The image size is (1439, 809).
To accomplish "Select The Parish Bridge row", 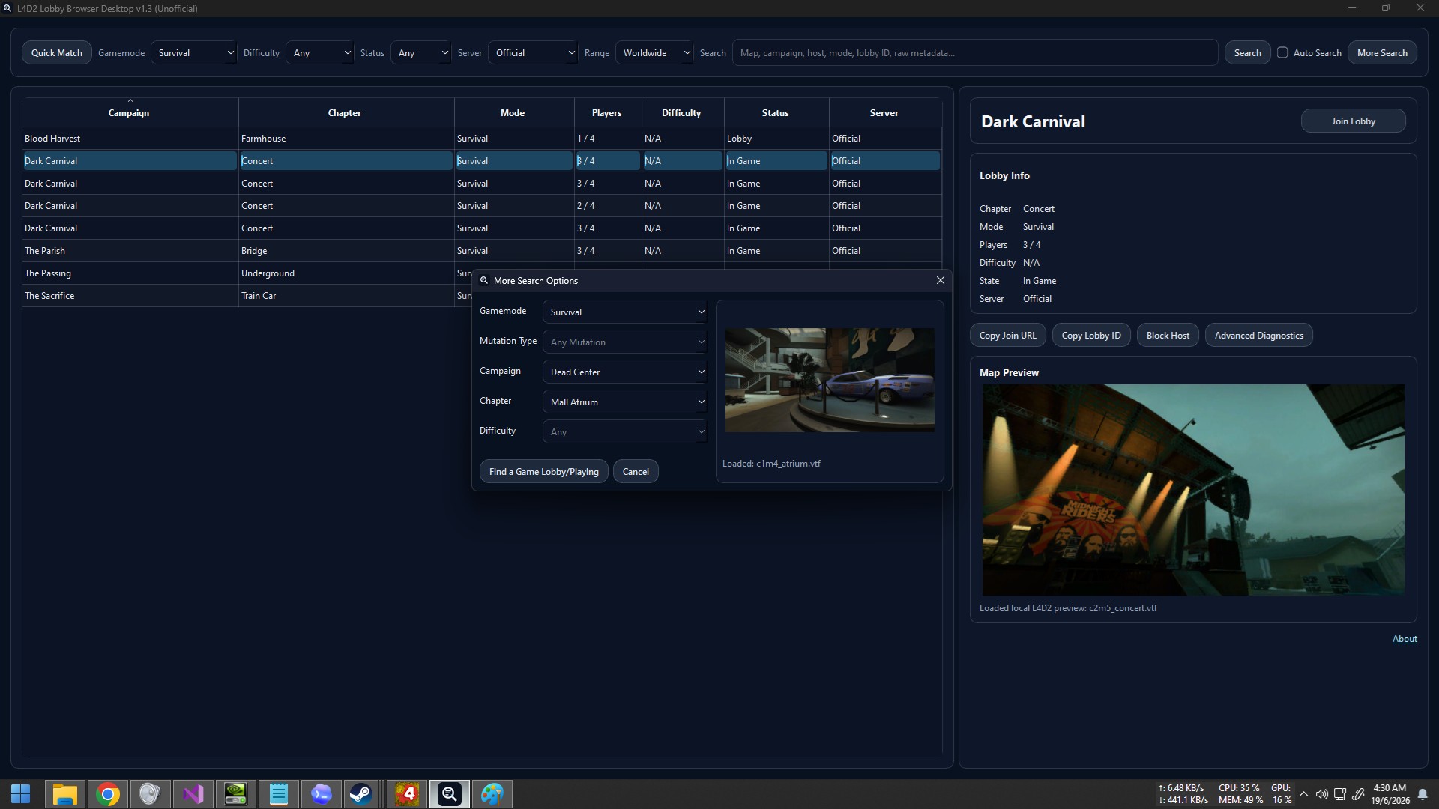I will click(482, 251).
